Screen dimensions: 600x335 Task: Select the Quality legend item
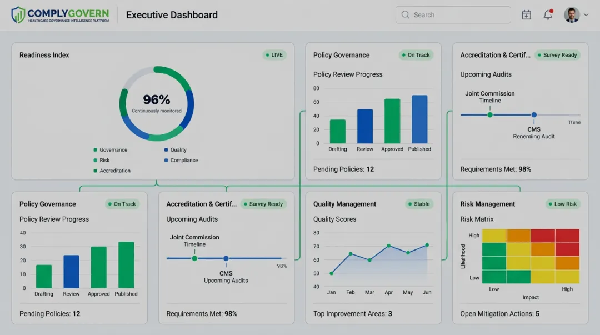[175, 149]
